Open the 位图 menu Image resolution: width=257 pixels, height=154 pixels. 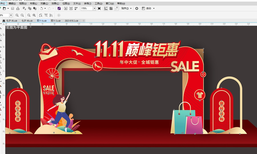[x=66, y=3]
